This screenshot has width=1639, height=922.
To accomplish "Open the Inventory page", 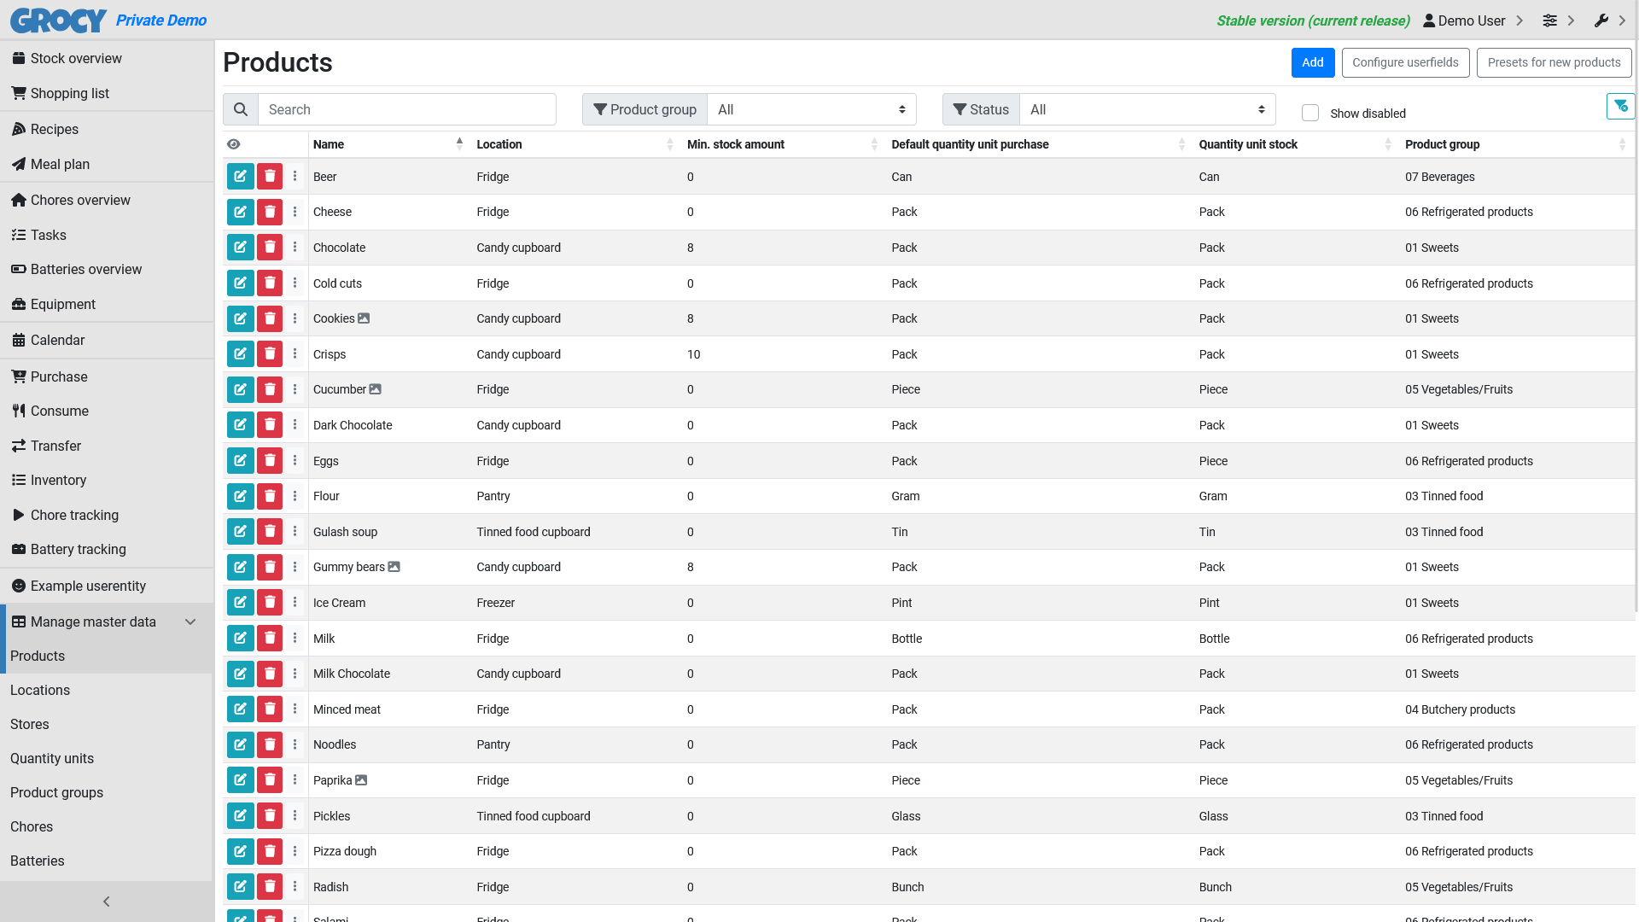I will tap(107, 480).
